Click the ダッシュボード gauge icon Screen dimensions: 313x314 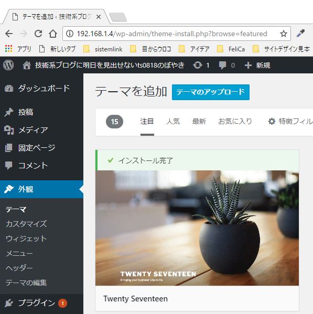tap(9, 88)
